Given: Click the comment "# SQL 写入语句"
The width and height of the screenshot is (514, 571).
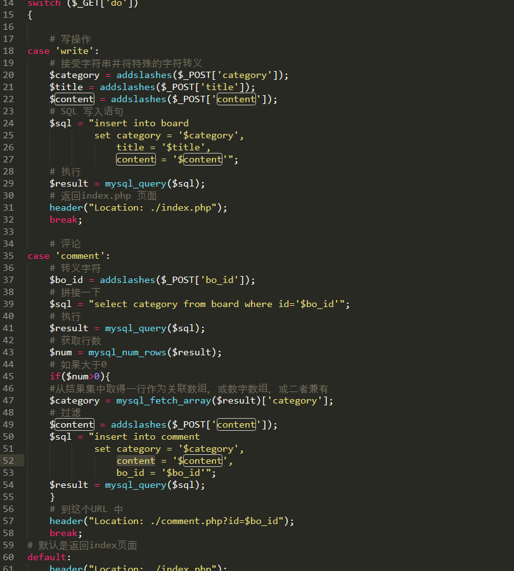Looking at the screenshot, I should (87, 111).
